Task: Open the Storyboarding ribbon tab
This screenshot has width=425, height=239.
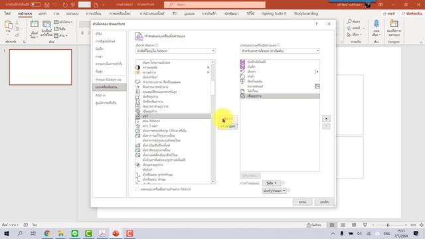Action: (306, 13)
